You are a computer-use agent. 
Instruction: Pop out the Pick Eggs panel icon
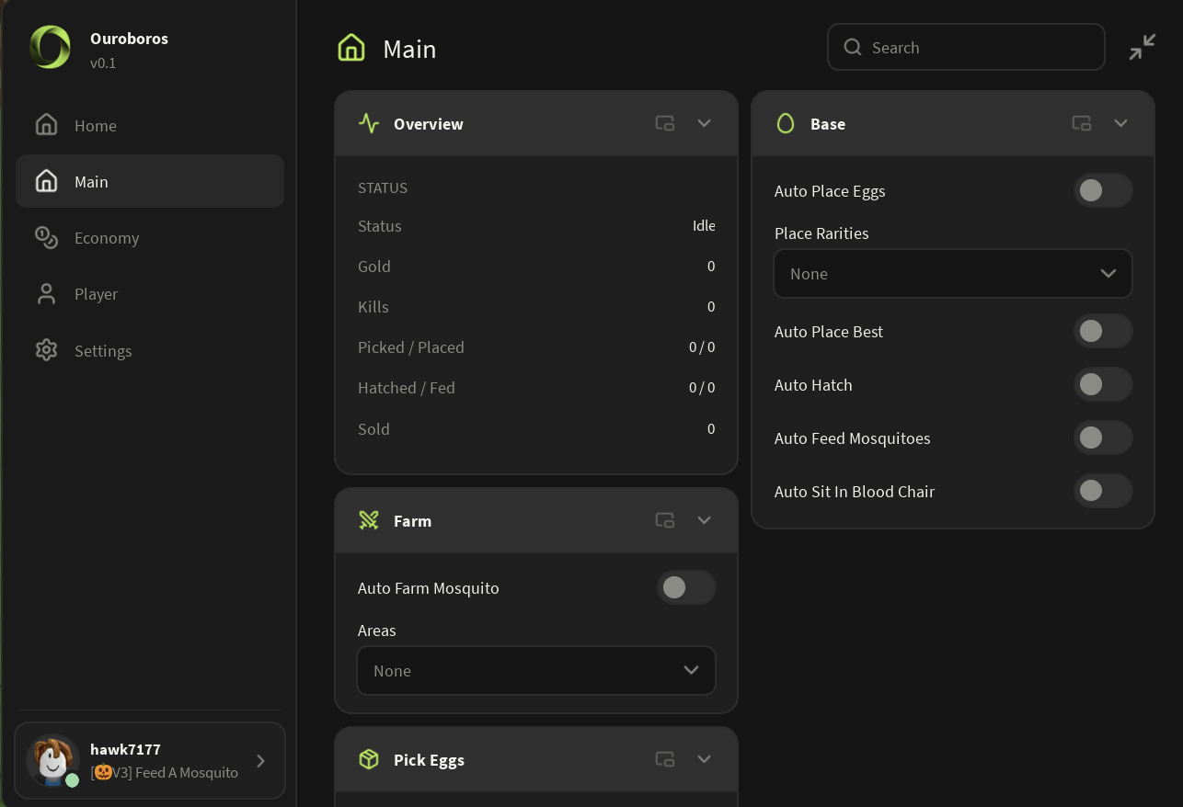665,759
